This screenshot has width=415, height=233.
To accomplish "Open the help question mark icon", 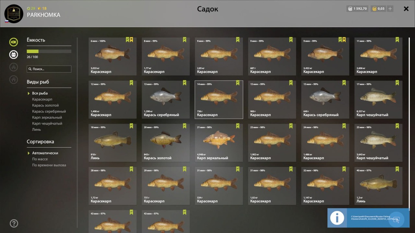I will click(14, 223).
